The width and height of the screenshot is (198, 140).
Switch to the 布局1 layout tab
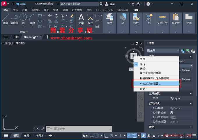click(27, 136)
